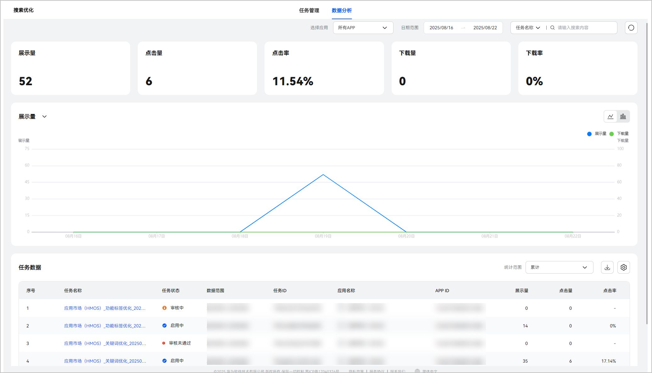Click the 17.14% click rate cell
The width and height of the screenshot is (652, 373).
(x=609, y=361)
